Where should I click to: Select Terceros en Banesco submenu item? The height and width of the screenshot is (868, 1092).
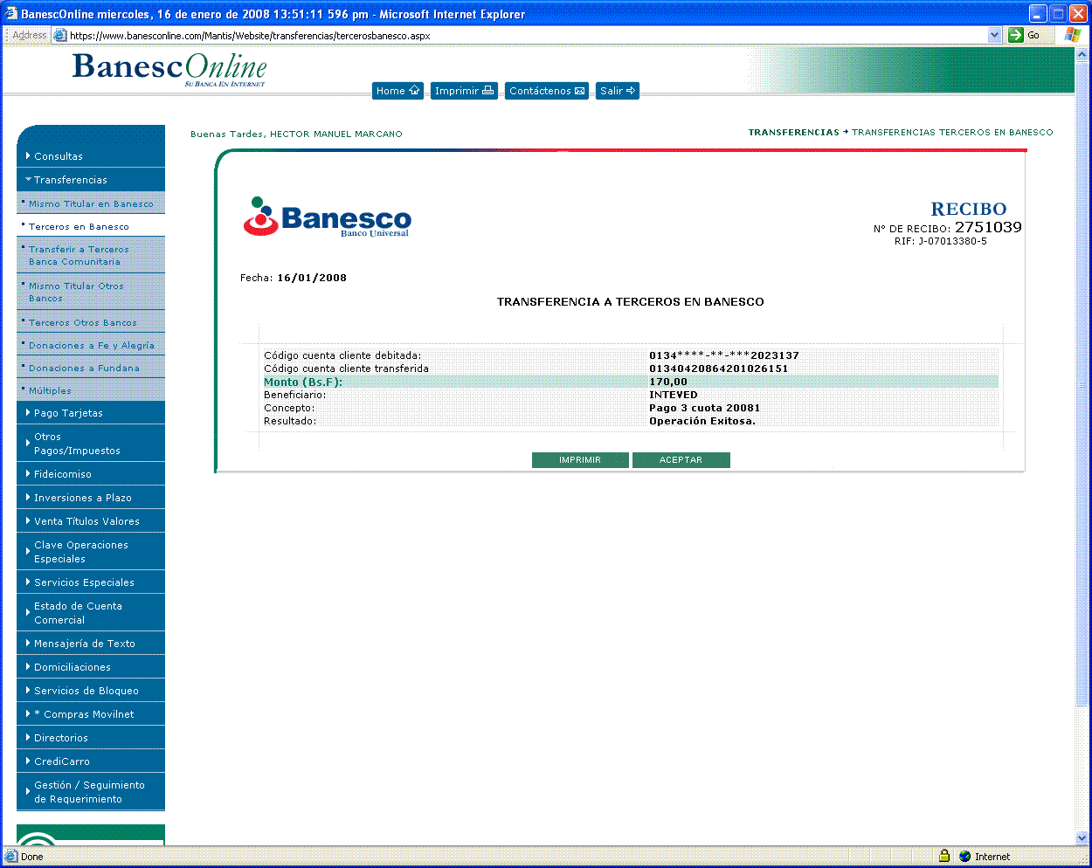[91, 226]
